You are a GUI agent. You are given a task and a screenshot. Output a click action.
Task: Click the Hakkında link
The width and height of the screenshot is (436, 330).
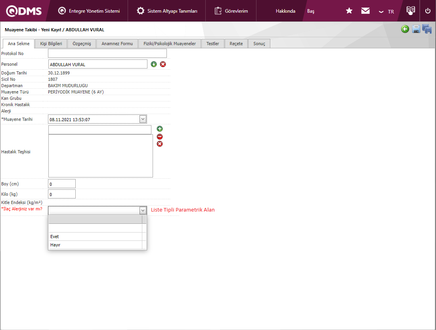pyautogui.click(x=285, y=11)
